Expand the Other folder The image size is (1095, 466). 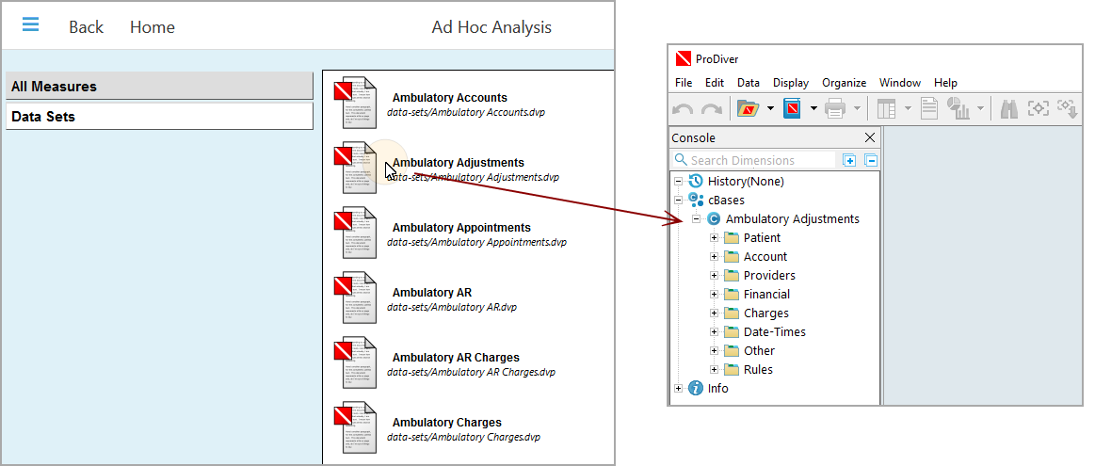coord(714,351)
